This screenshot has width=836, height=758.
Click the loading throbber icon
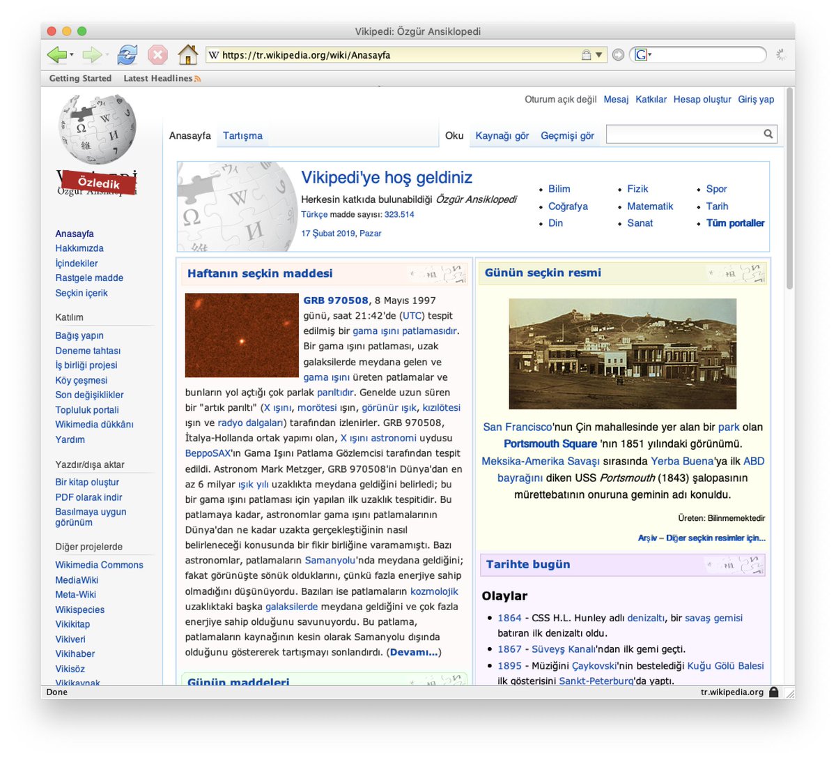click(782, 54)
